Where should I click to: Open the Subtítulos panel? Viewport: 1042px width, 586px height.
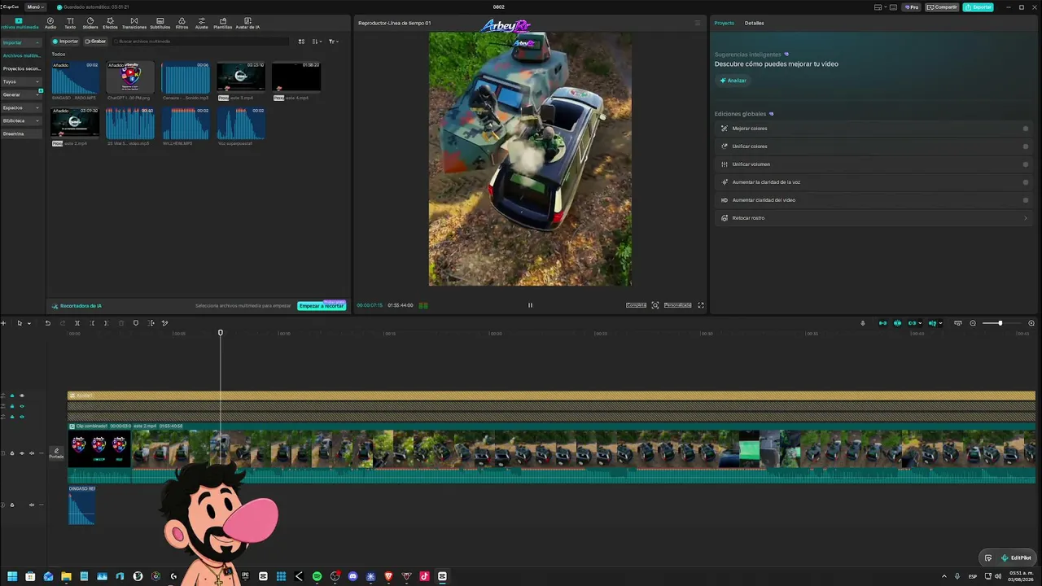pyautogui.click(x=160, y=23)
